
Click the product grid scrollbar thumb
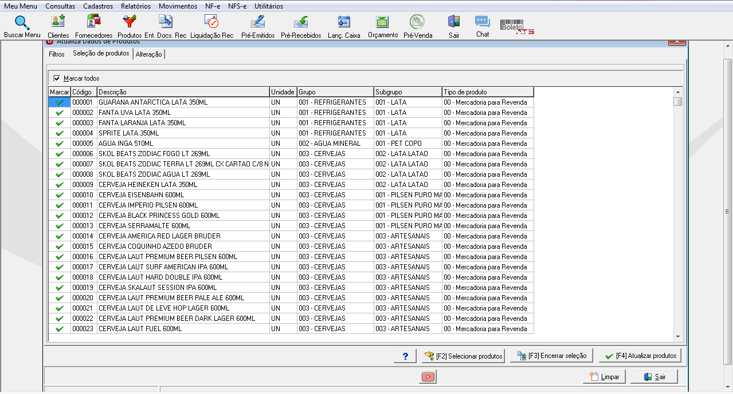click(677, 102)
